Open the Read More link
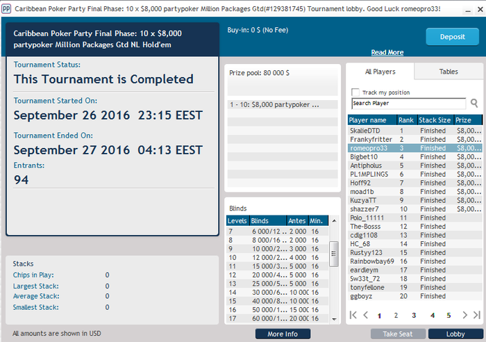The height and width of the screenshot is (342, 486). 387,52
